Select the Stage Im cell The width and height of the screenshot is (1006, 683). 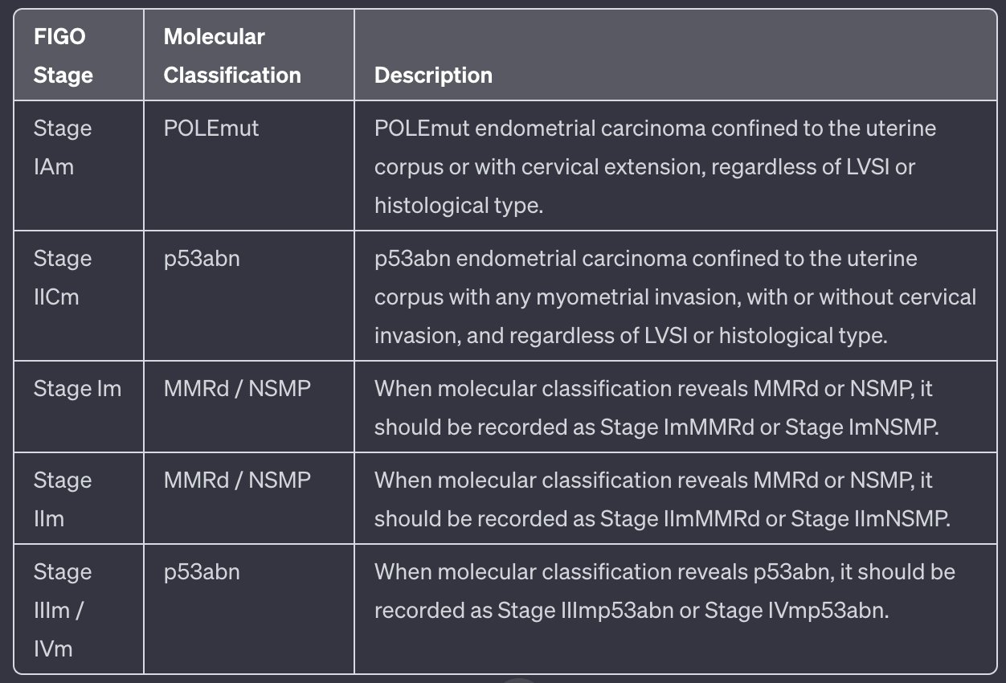[77, 389]
